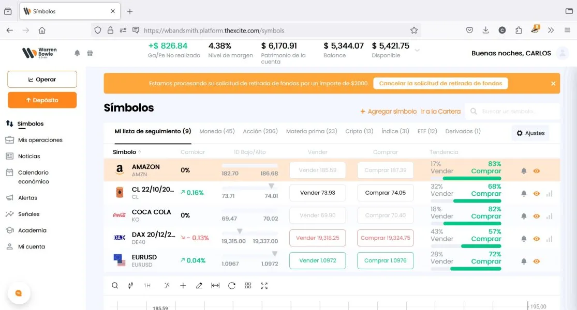This screenshot has width=577, height=310.
Task: Dismiss the orange withdrawal banner
Action: click(553, 83)
